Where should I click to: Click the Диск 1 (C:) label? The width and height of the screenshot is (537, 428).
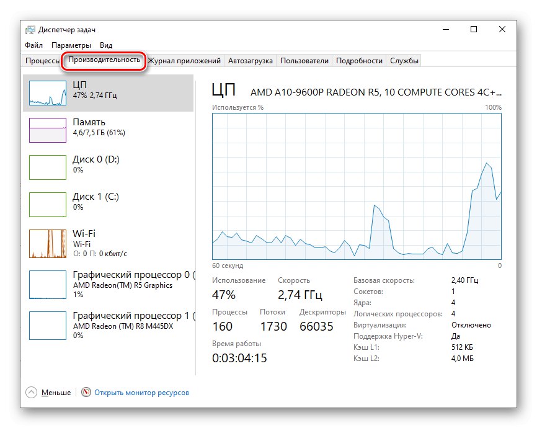95,197
